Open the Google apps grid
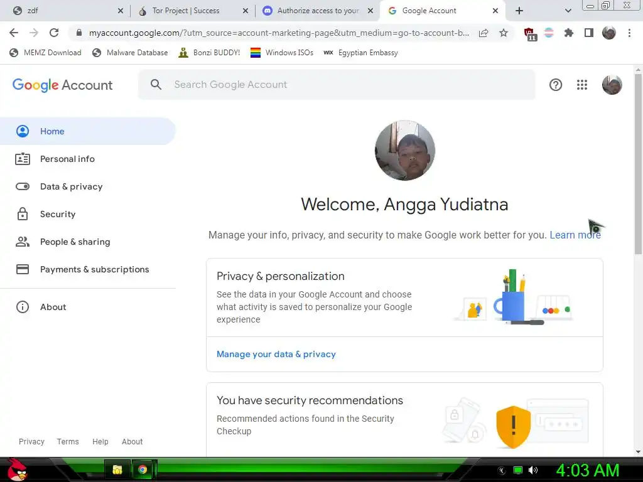The image size is (643, 482). click(582, 85)
